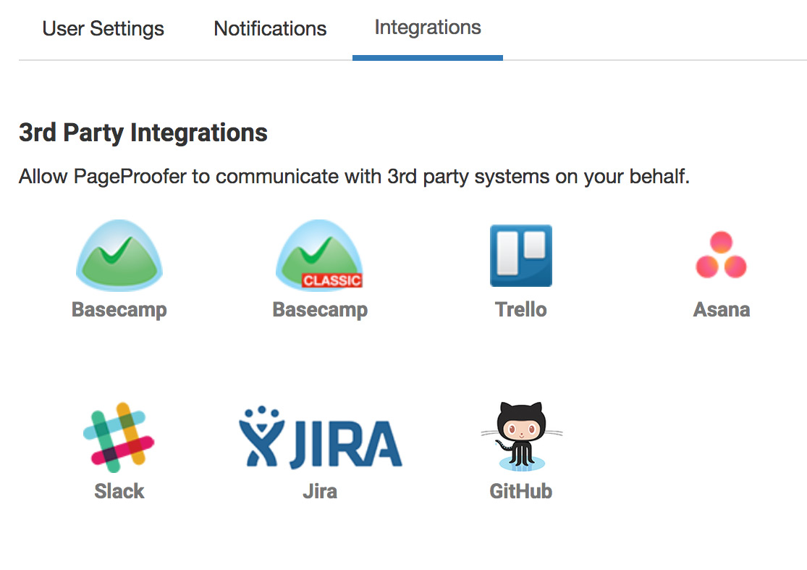Click the Jira text label
The width and height of the screenshot is (807, 570).
(320, 491)
